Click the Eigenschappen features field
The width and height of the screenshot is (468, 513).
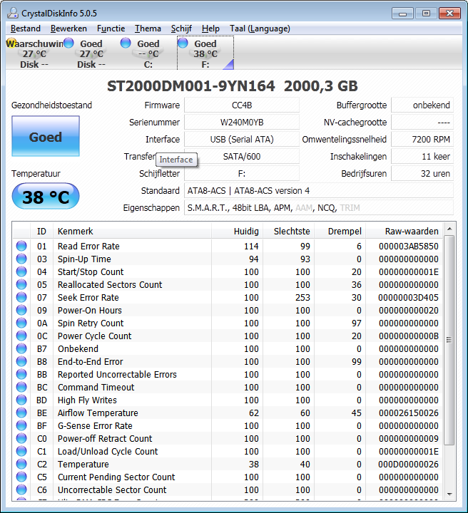[x=319, y=208]
